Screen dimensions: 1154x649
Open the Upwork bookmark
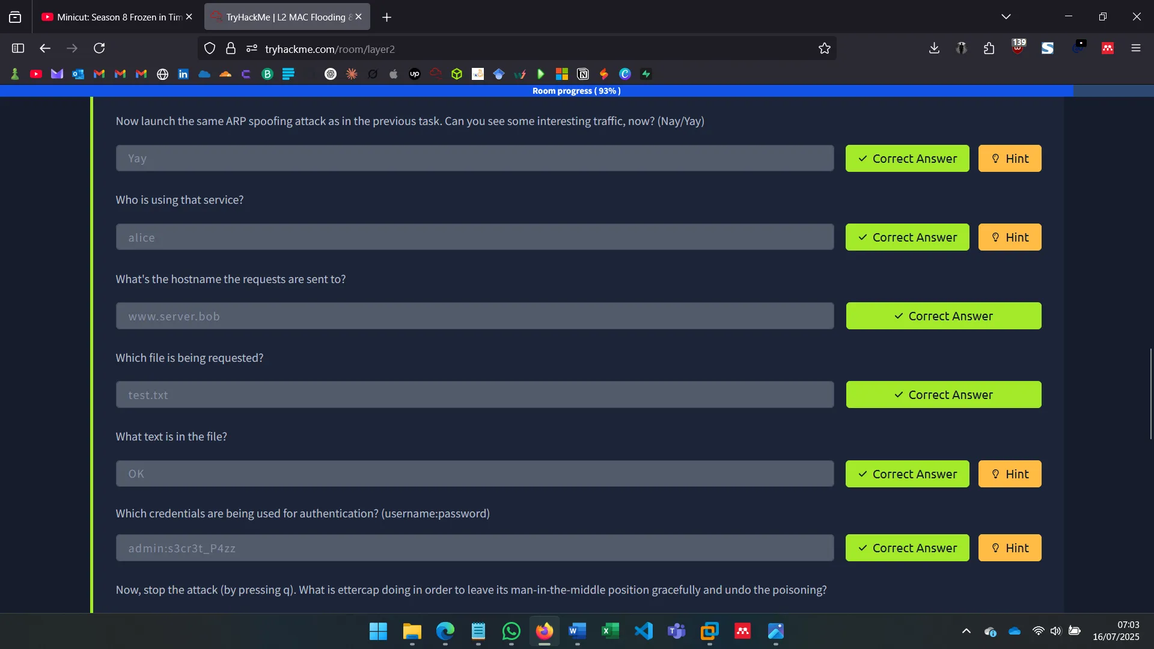click(x=414, y=73)
